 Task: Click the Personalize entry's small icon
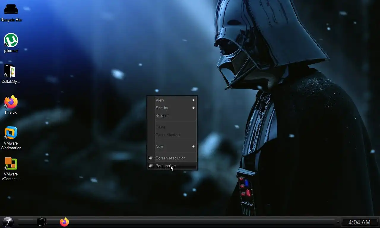click(x=151, y=166)
